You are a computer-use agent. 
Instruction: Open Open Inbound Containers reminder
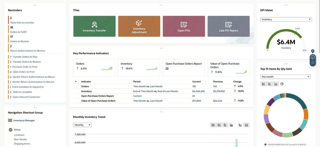(x=26, y=97)
